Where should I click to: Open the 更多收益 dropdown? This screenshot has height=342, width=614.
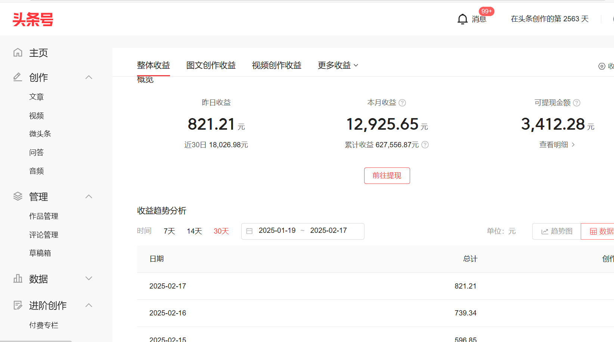pos(338,65)
